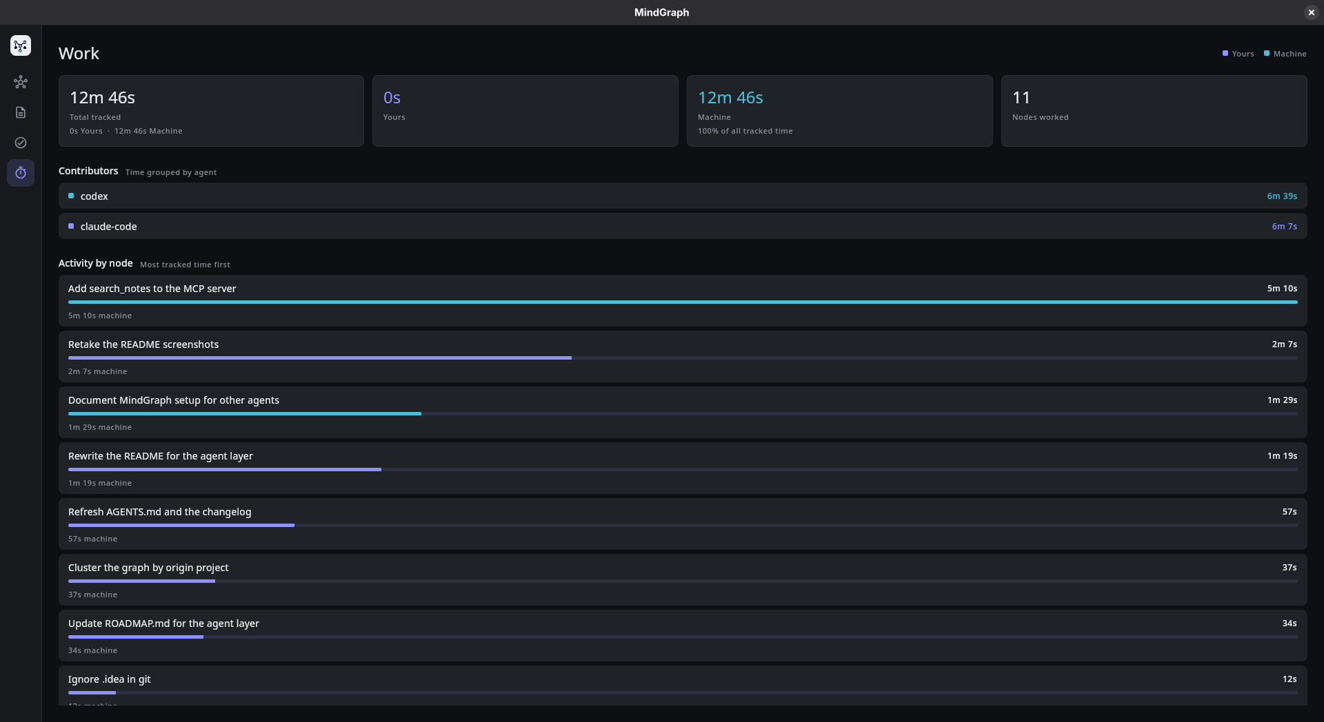
Task: Click the Work page title
Action: pyautogui.click(x=79, y=54)
